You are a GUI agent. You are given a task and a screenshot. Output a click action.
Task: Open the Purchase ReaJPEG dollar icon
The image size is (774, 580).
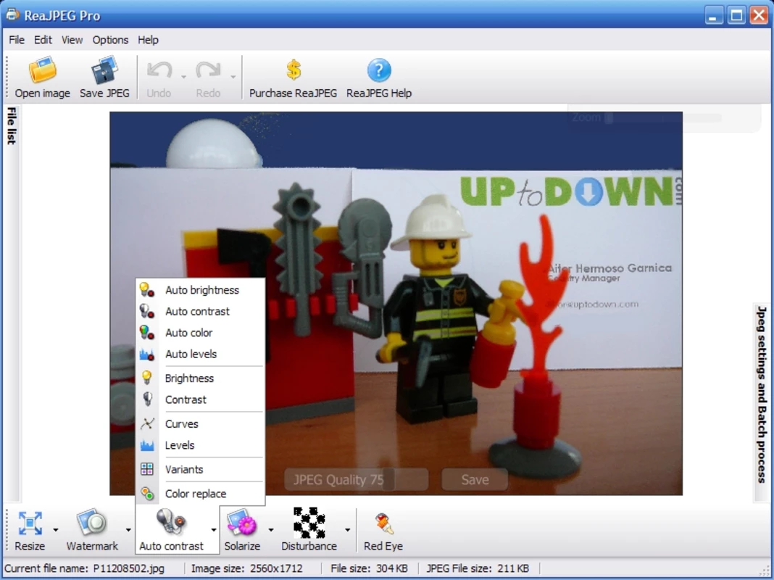294,70
